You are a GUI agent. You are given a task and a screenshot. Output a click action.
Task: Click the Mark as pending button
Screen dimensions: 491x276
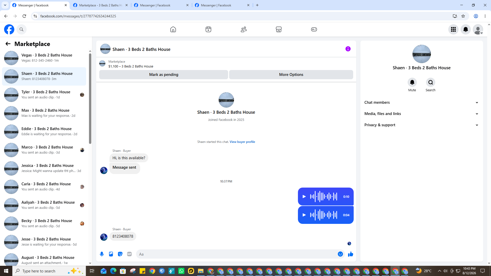(164, 75)
